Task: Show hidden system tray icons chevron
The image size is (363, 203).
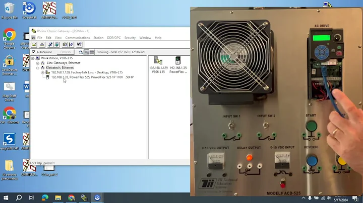Action: [x=304, y=198]
